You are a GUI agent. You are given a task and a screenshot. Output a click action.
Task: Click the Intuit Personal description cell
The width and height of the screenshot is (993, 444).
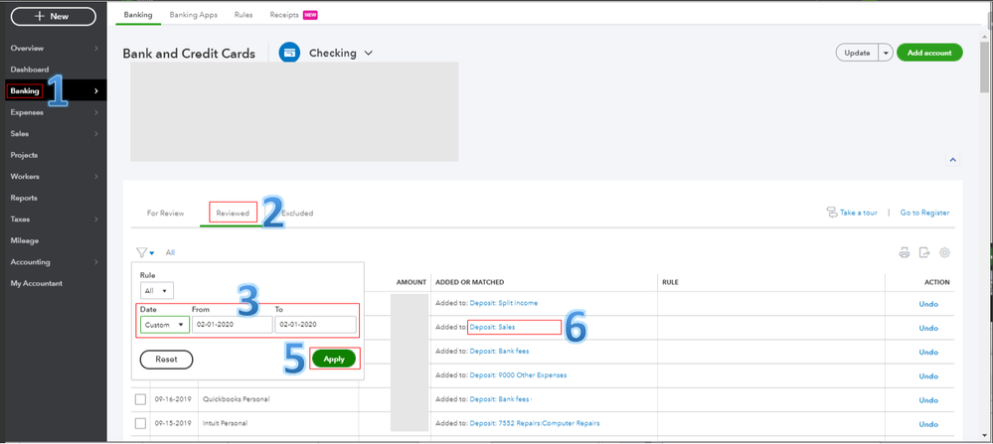click(x=225, y=423)
